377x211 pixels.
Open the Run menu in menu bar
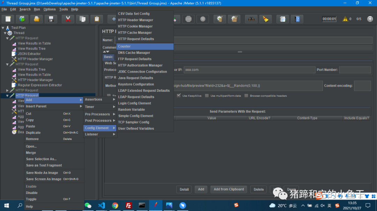(x=37, y=9)
